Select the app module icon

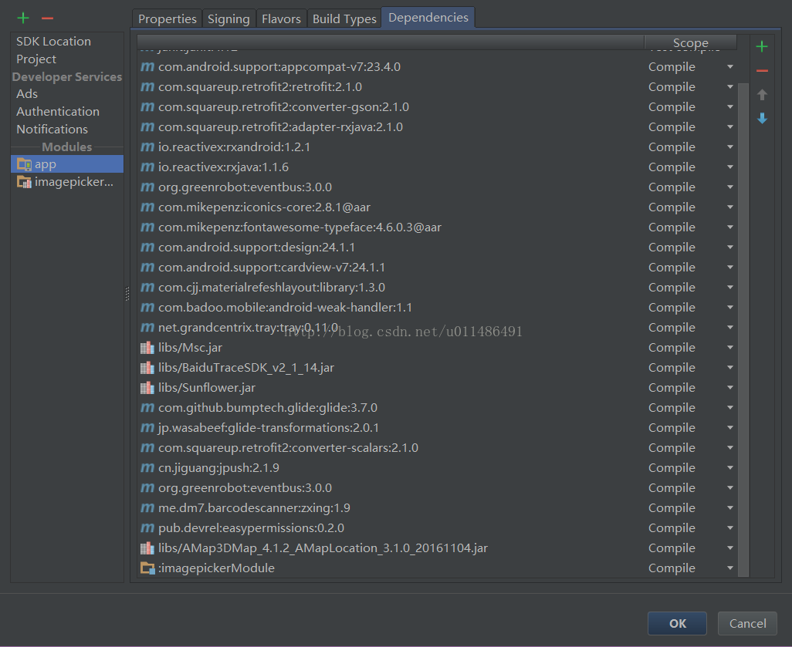(x=24, y=164)
